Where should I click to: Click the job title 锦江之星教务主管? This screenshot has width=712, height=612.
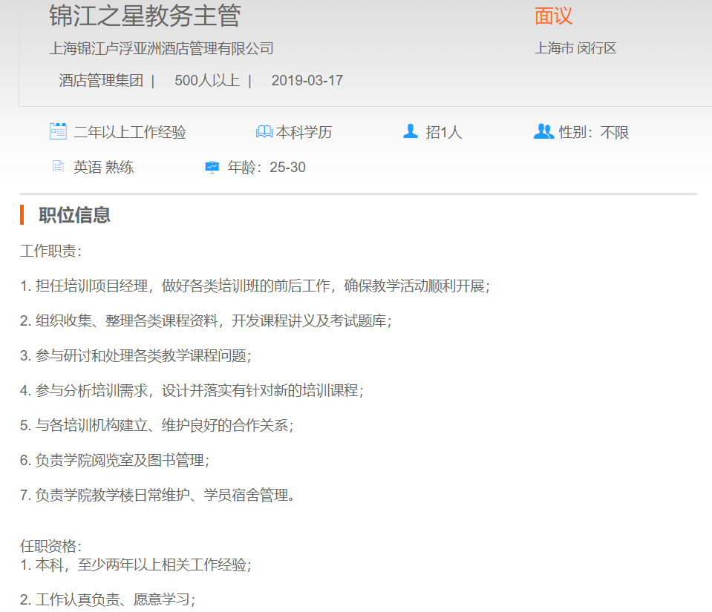click(145, 16)
